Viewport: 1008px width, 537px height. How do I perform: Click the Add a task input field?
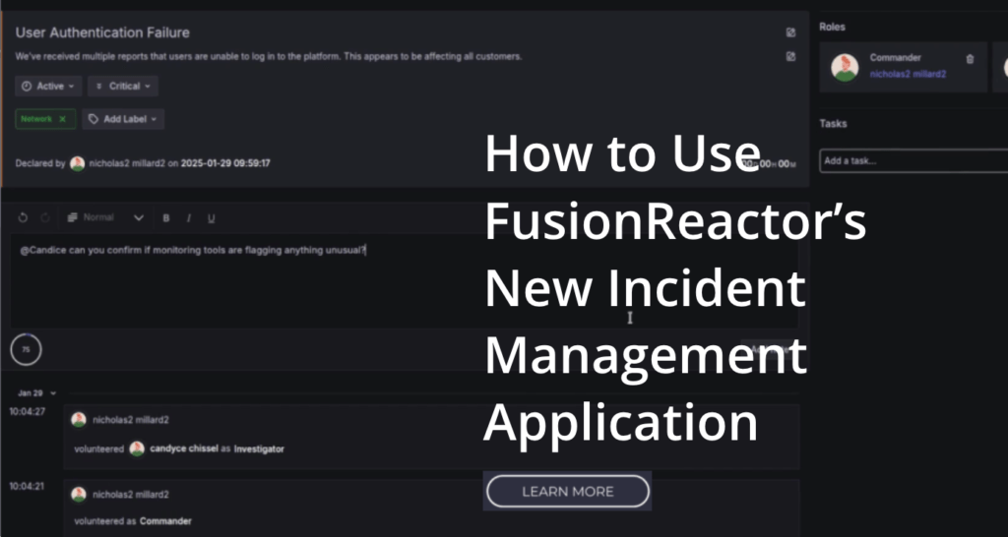(913, 160)
